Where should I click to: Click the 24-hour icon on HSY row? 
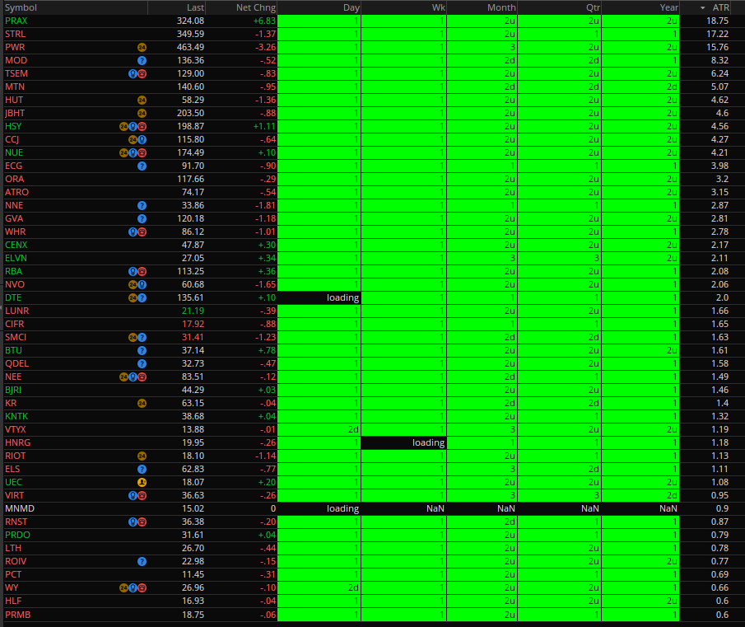coord(124,126)
